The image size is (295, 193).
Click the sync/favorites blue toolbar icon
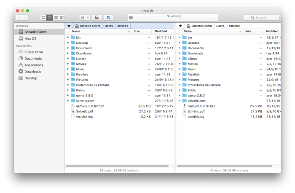pyautogui.click(x=108, y=18)
